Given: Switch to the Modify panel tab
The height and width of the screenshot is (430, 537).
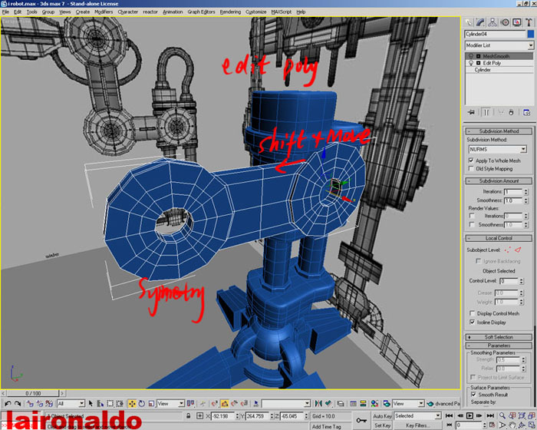Looking at the screenshot, I should pyautogui.click(x=480, y=23).
